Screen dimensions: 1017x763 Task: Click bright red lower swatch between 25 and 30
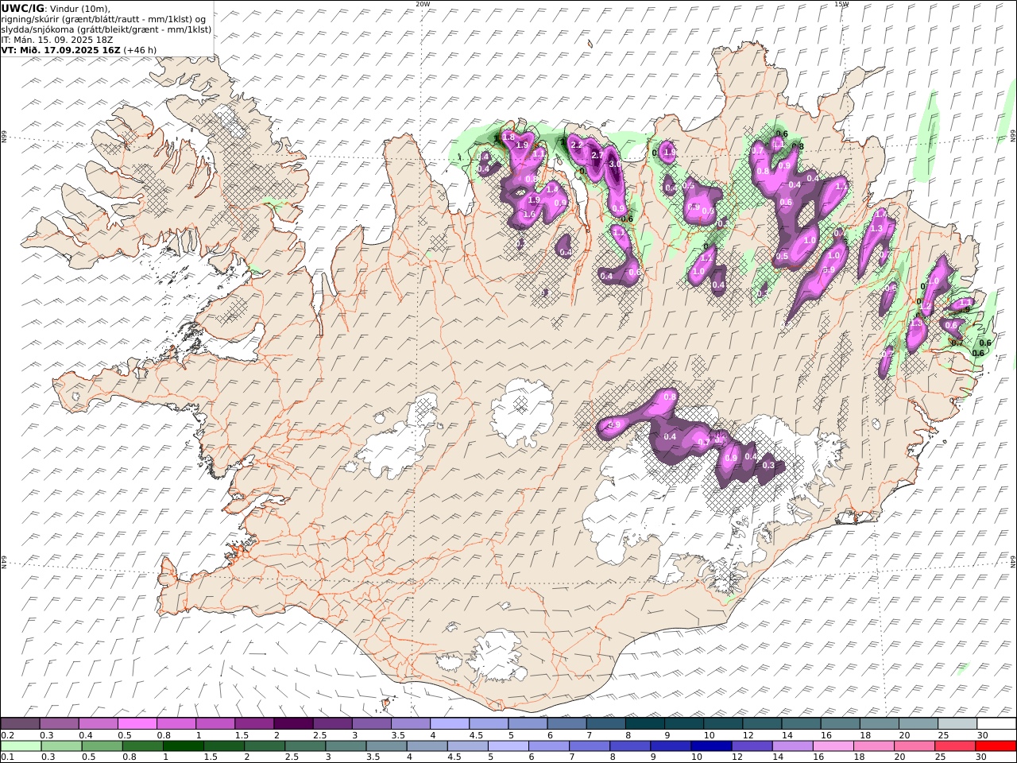pyautogui.click(x=954, y=746)
